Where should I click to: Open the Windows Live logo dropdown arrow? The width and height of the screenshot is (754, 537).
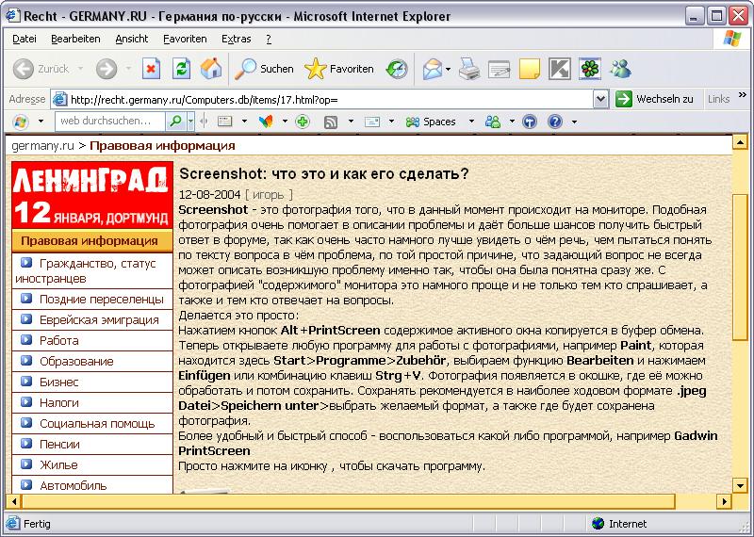(41, 122)
